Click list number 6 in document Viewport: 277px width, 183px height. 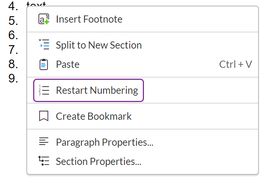[13, 35]
